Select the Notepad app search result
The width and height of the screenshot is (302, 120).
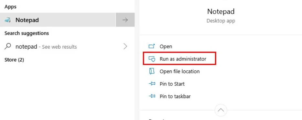pos(58,20)
